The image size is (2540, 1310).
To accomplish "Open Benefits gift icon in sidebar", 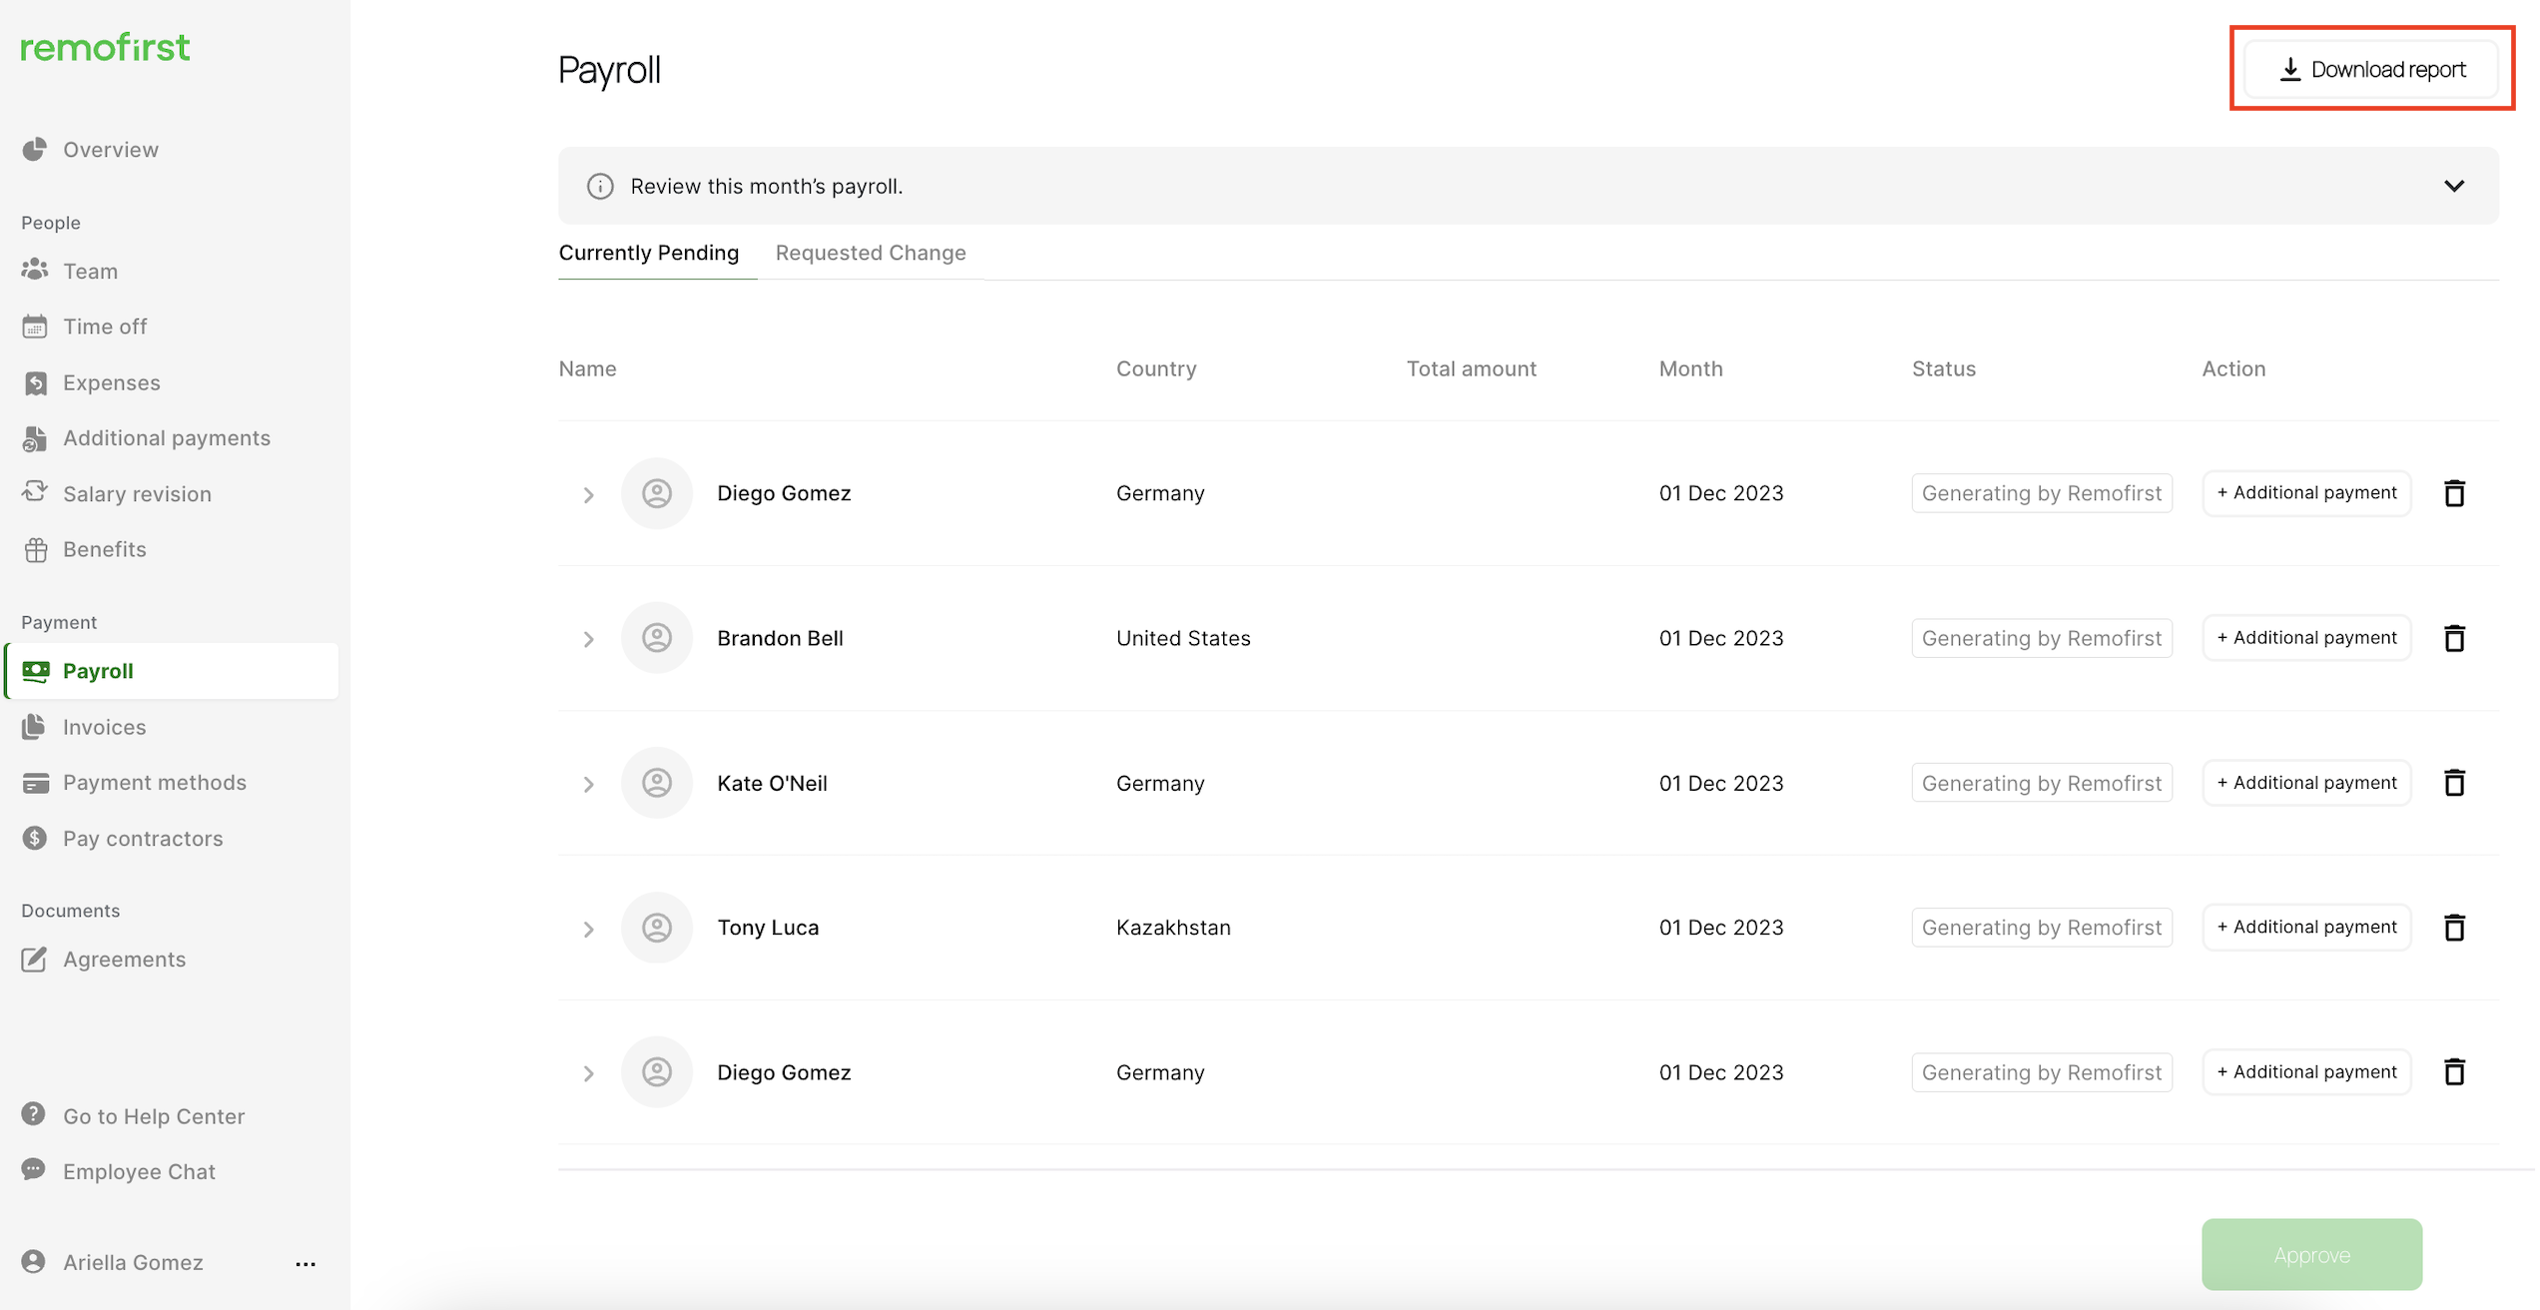I will coord(35,549).
